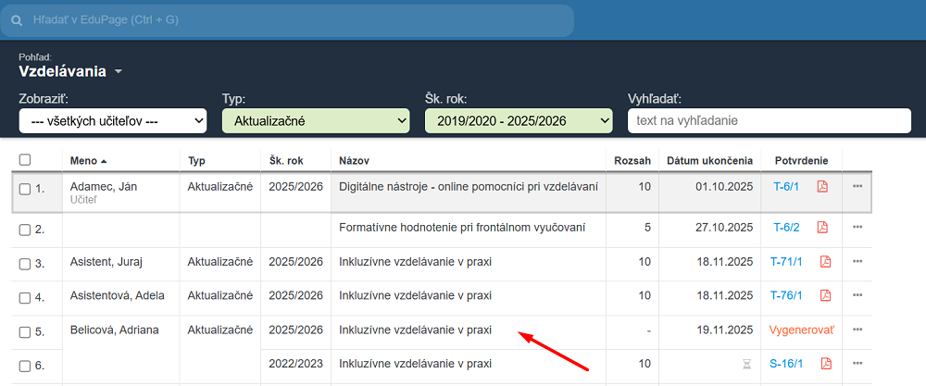Open three-dot menu for Belicová, Adriana
The width and height of the screenshot is (926, 386).
click(x=857, y=330)
